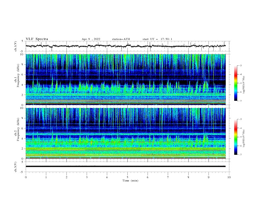Click the ch.2 spectrogram panel
258x199 pixels.
point(125,133)
